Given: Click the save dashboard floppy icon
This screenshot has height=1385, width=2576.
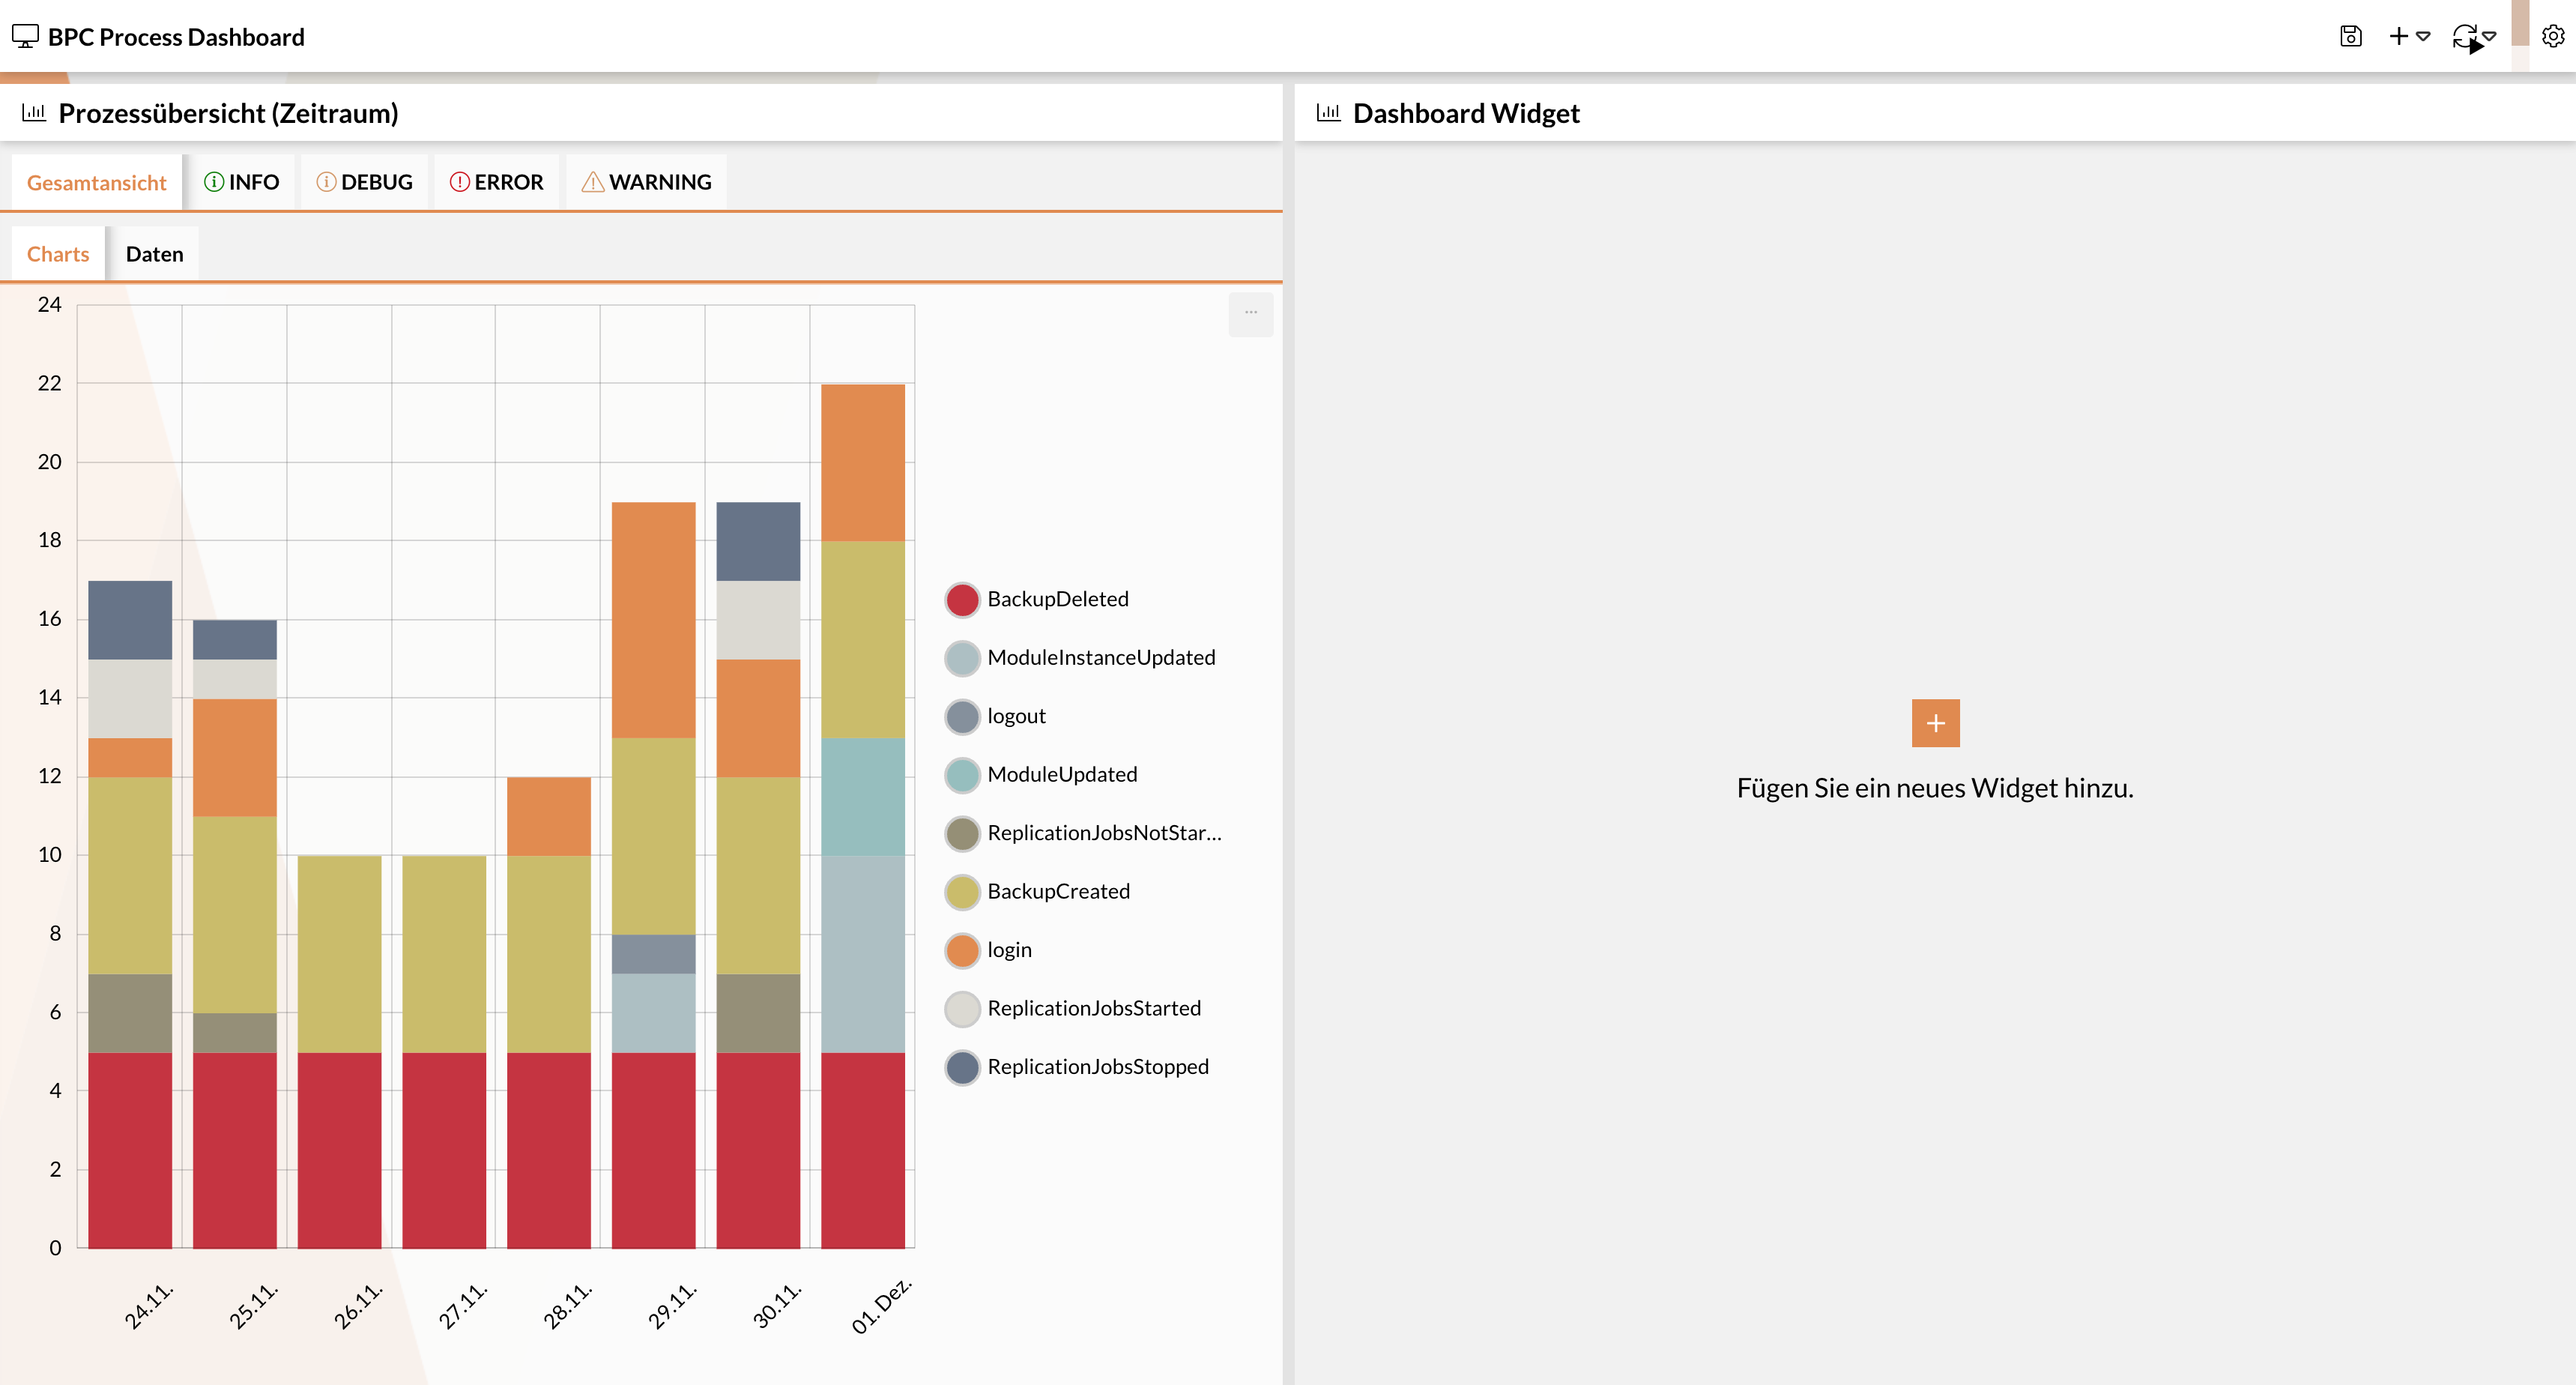Looking at the screenshot, I should click(2350, 37).
